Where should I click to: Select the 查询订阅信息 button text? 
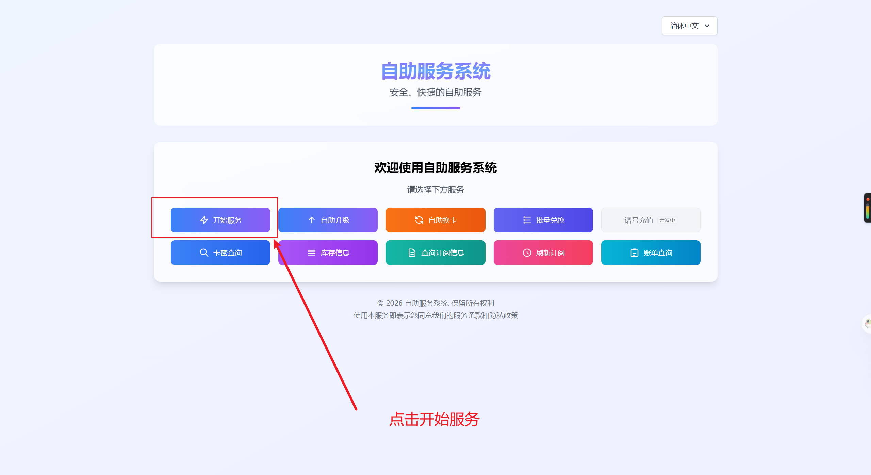443,253
